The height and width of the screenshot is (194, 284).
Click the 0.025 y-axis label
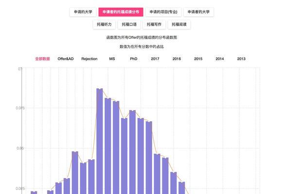20,189
